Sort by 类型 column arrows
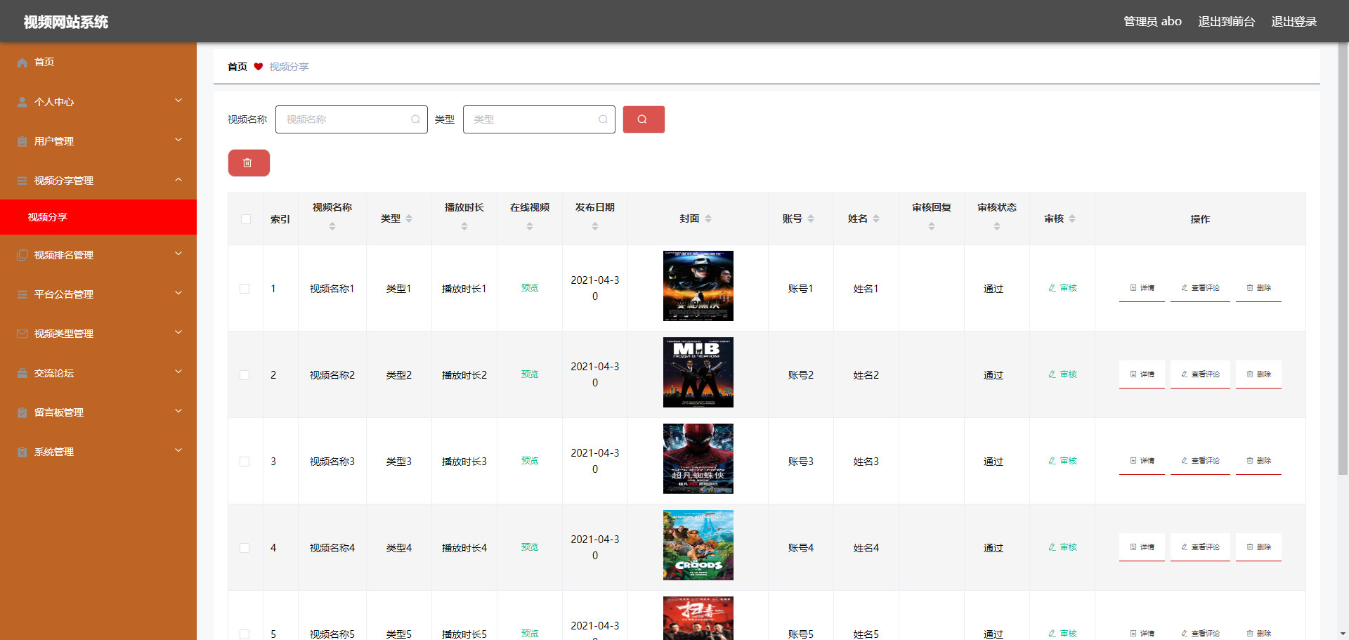This screenshot has height=640, width=1349. 409,218
